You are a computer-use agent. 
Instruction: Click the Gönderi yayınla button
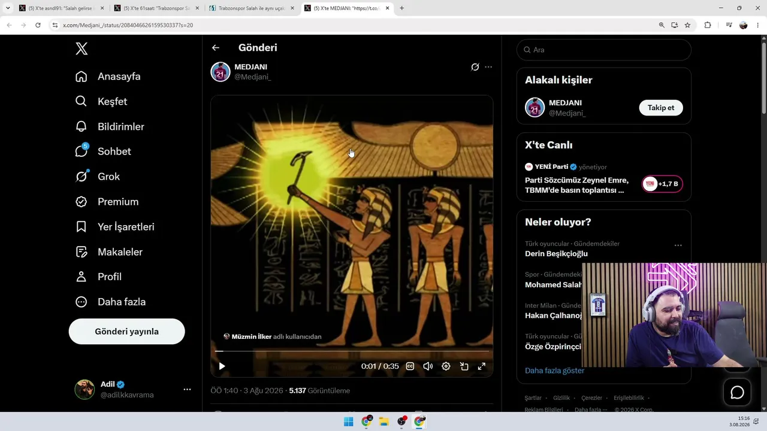tap(126, 331)
